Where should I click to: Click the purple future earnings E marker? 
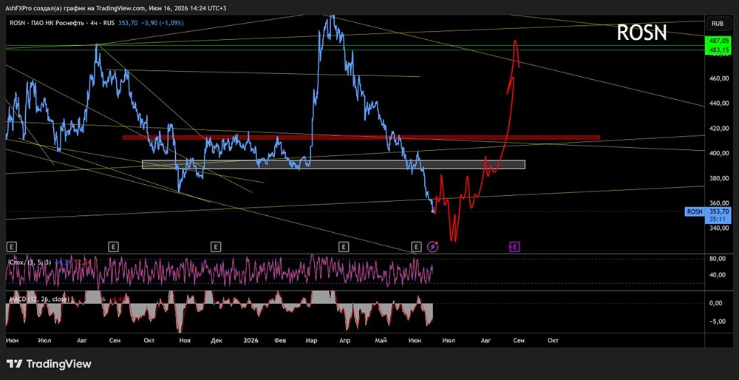[514, 247]
